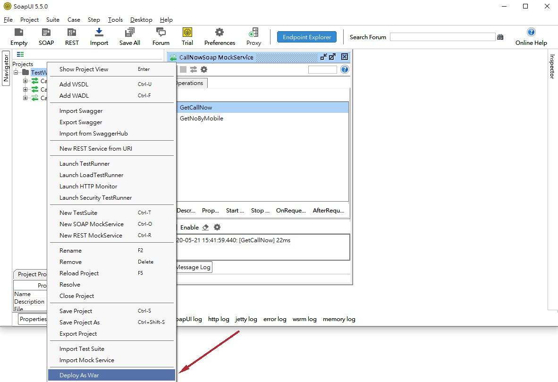The height and width of the screenshot is (382, 558).
Task: Open the Suite menu
Action: [x=53, y=19]
